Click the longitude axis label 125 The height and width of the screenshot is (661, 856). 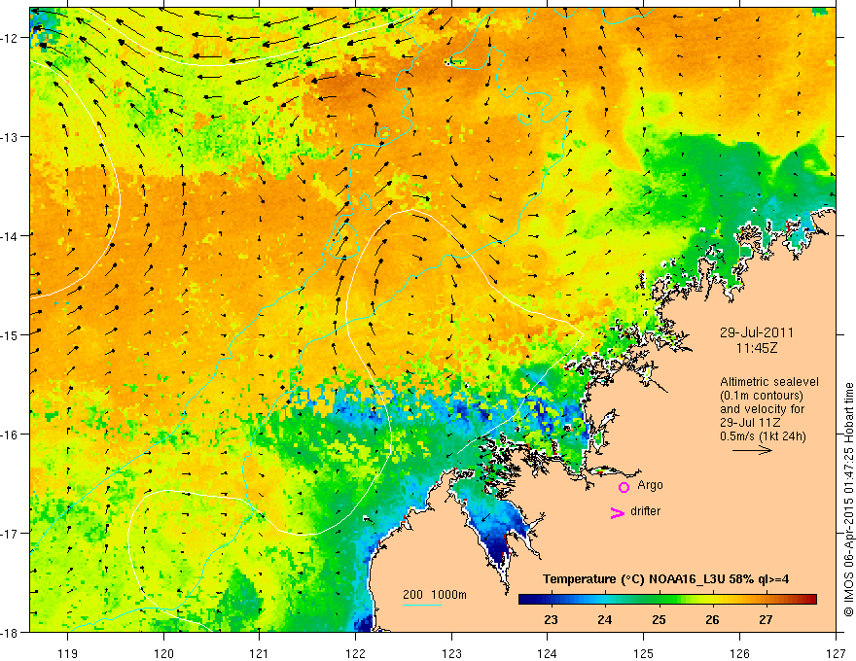click(x=644, y=653)
